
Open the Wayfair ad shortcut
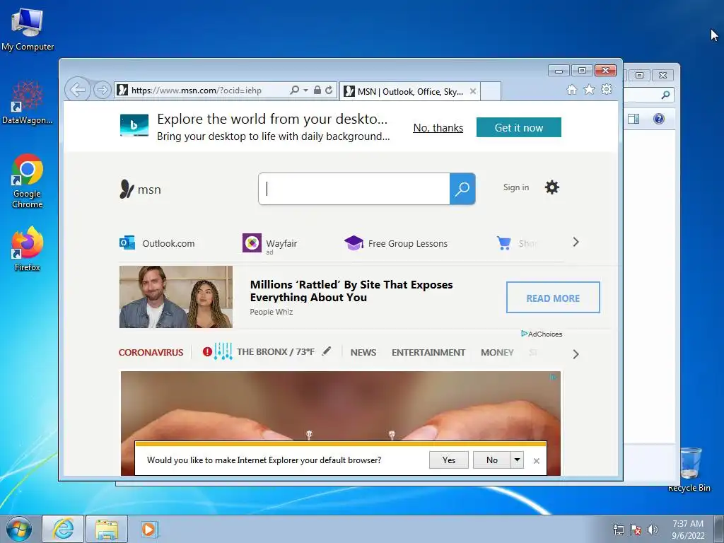coord(269,243)
